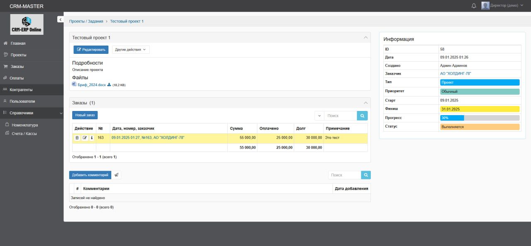
Task: Open the Бриф_2024.docx file link
Action: coord(92,85)
